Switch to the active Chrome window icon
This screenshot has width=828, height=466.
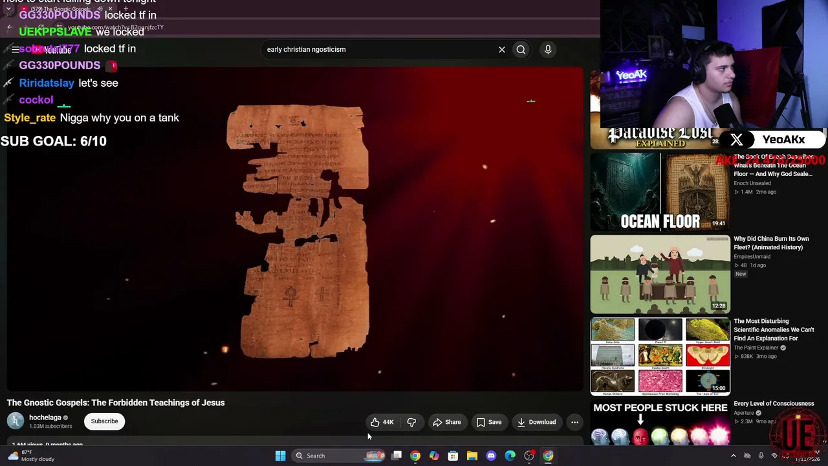tap(548, 456)
